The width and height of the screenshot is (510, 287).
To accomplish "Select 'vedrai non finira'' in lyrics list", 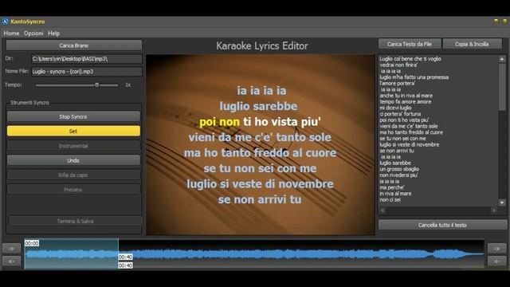I will coord(398,65).
